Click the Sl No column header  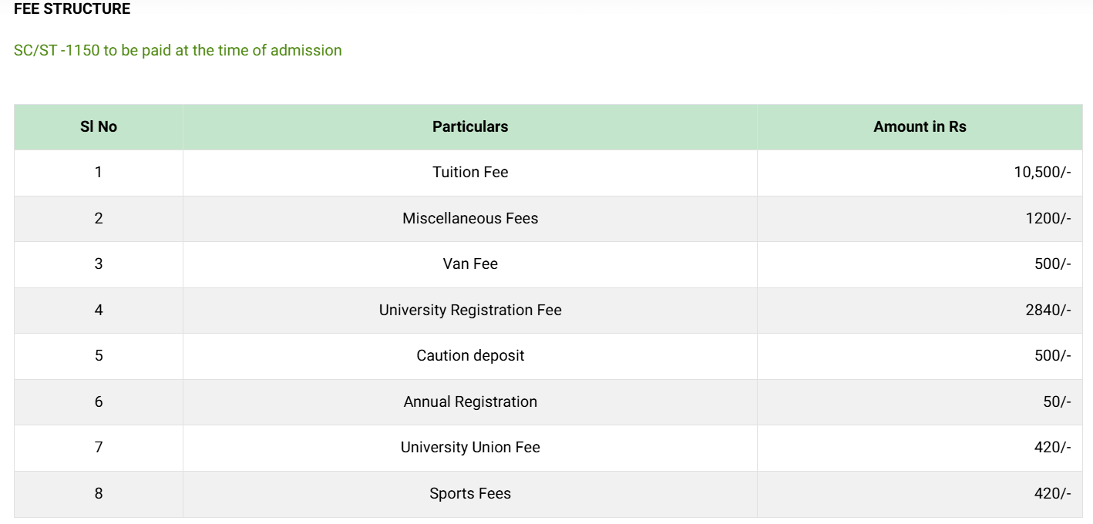[99, 127]
